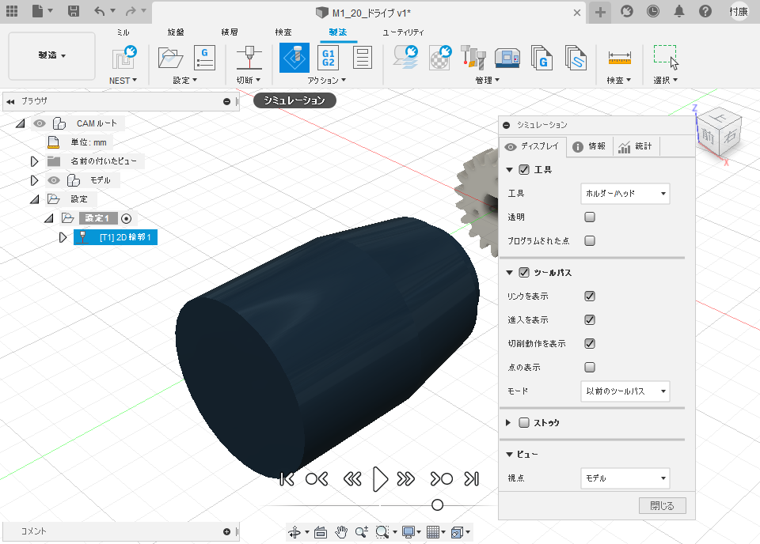Enable the 透明 checkbox

coord(589,217)
